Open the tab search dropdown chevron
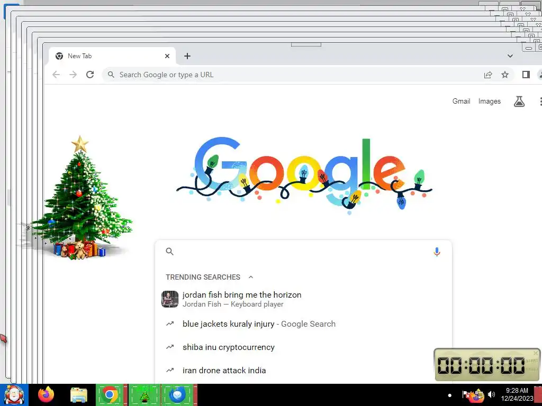542x406 pixels. 510,56
